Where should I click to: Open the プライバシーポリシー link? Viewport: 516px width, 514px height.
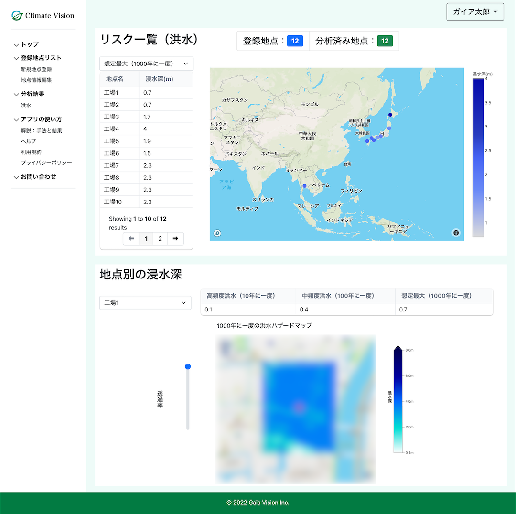tap(46, 163)
